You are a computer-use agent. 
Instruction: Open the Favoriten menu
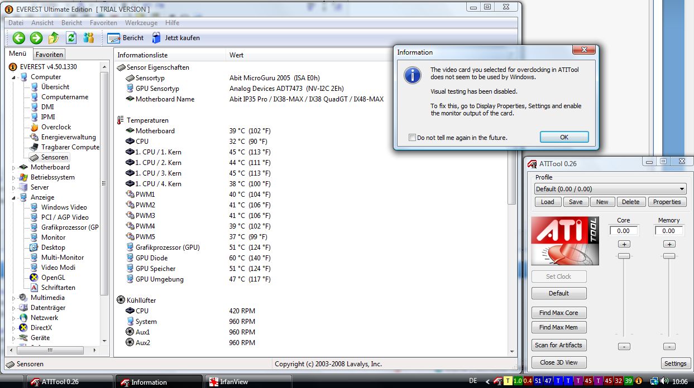click(x=103, y=23)
